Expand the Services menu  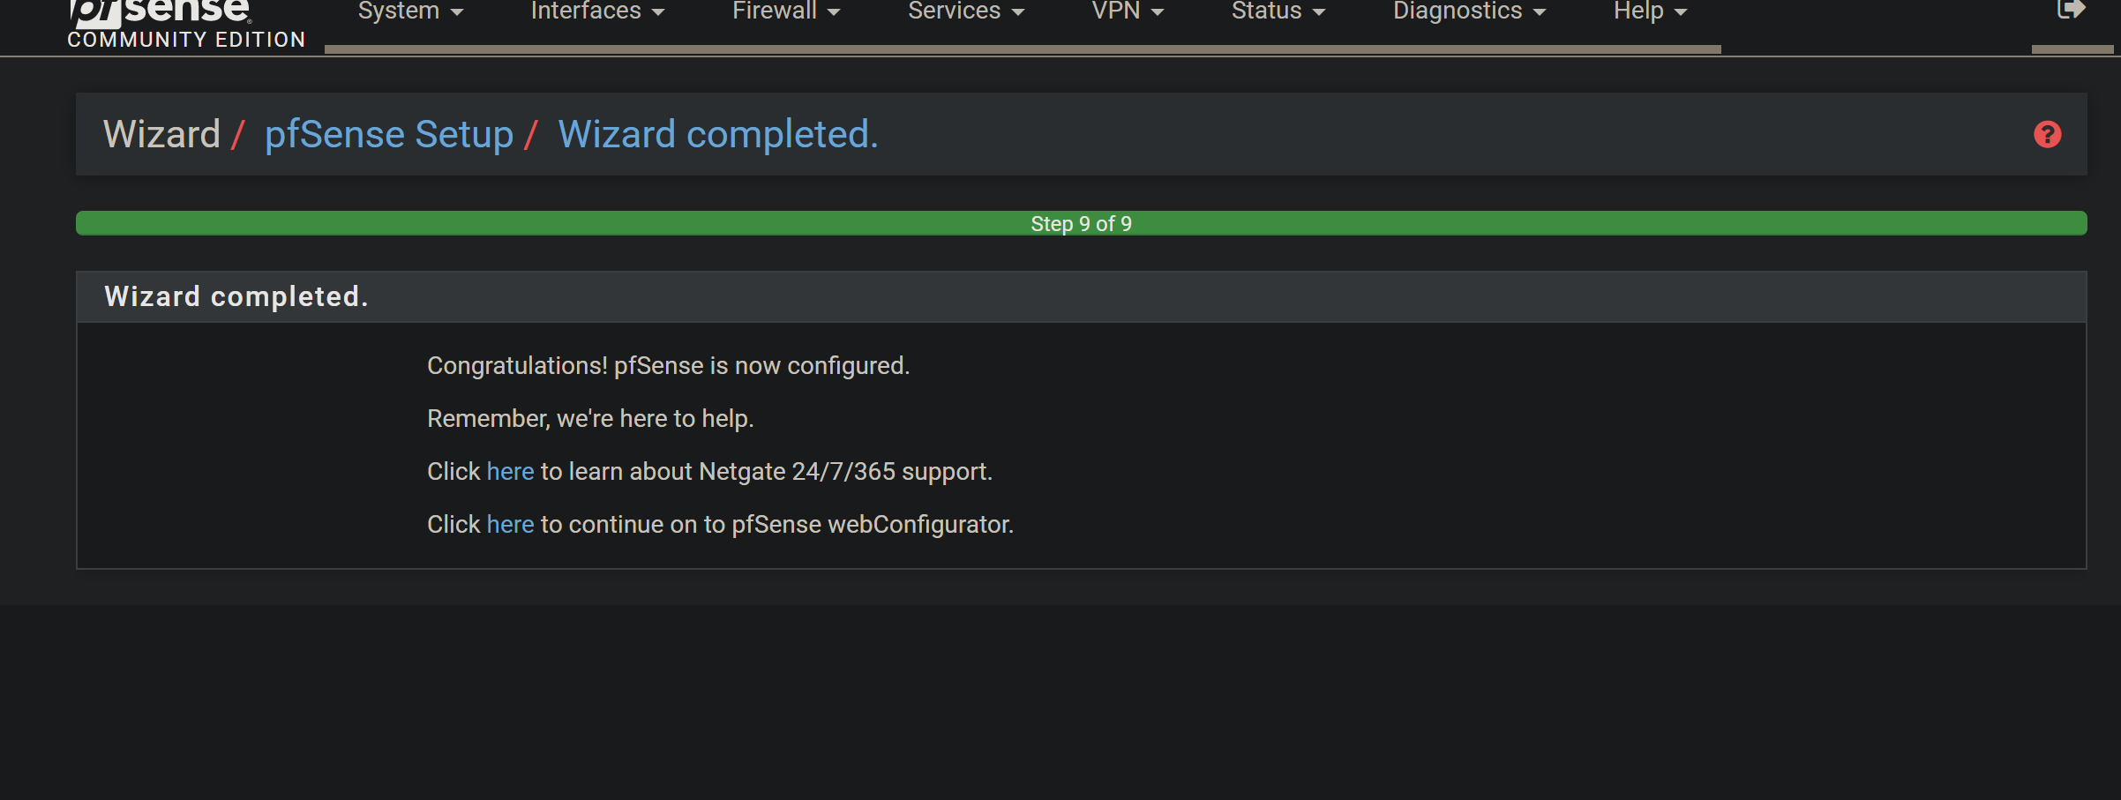pos(965,11)
